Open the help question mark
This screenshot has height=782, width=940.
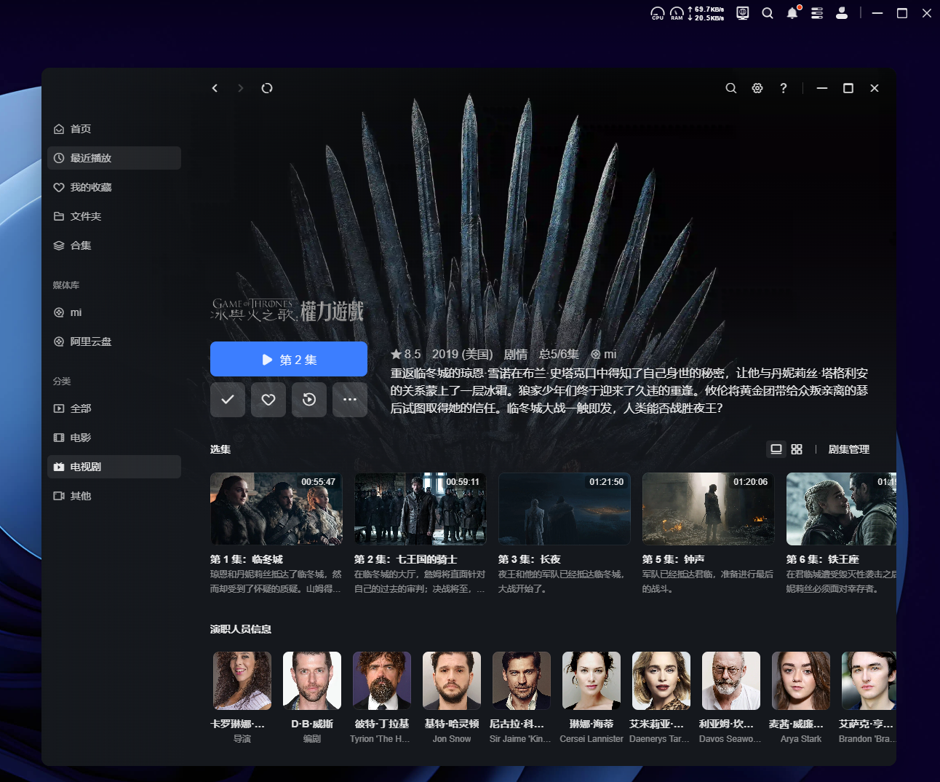pos(784,88)
